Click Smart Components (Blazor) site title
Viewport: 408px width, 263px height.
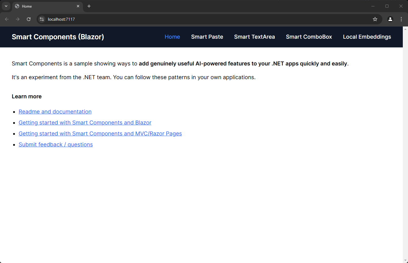point(58,37)
